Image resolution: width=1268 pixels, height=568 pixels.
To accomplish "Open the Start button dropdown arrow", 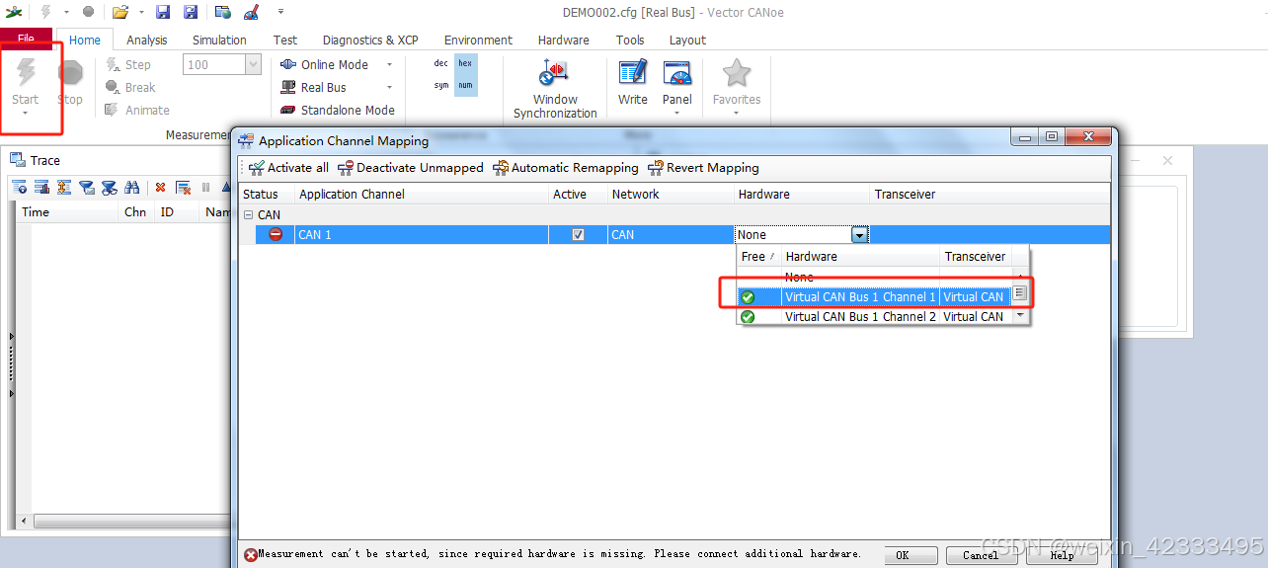I will pos(26,113).
